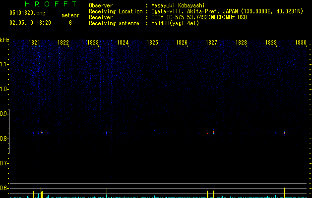Click the 1824 time marker
The height and width of the screenshot is (198, 312).
click(123, 43)
